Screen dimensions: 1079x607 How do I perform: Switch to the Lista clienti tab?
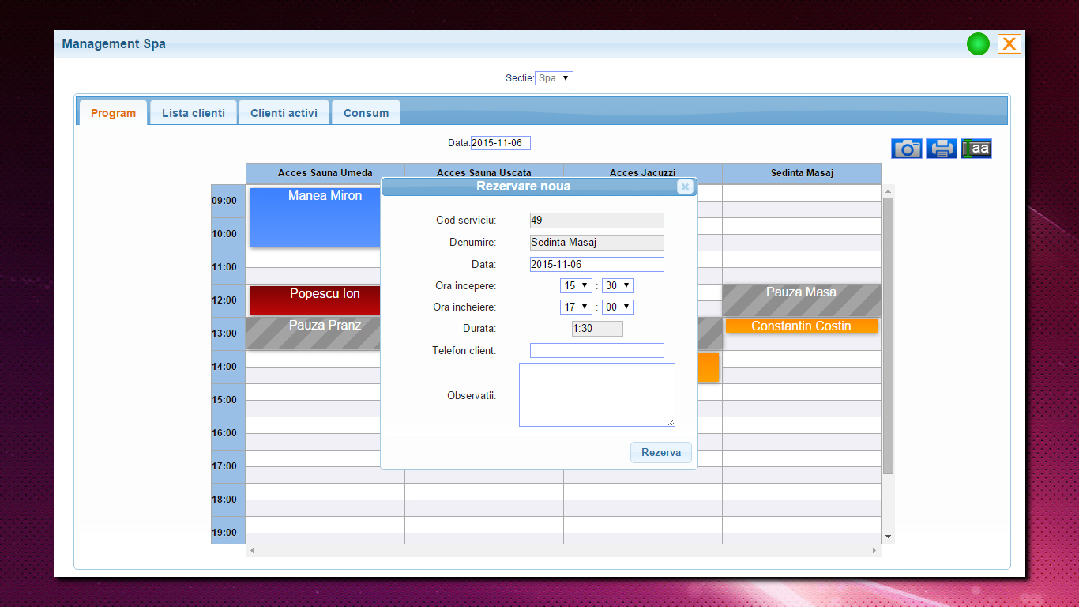click(194, 113)
